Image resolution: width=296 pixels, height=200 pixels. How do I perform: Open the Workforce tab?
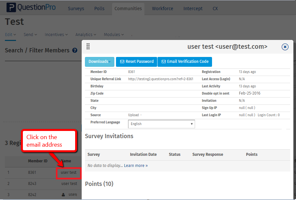click(x=162, y=9)
